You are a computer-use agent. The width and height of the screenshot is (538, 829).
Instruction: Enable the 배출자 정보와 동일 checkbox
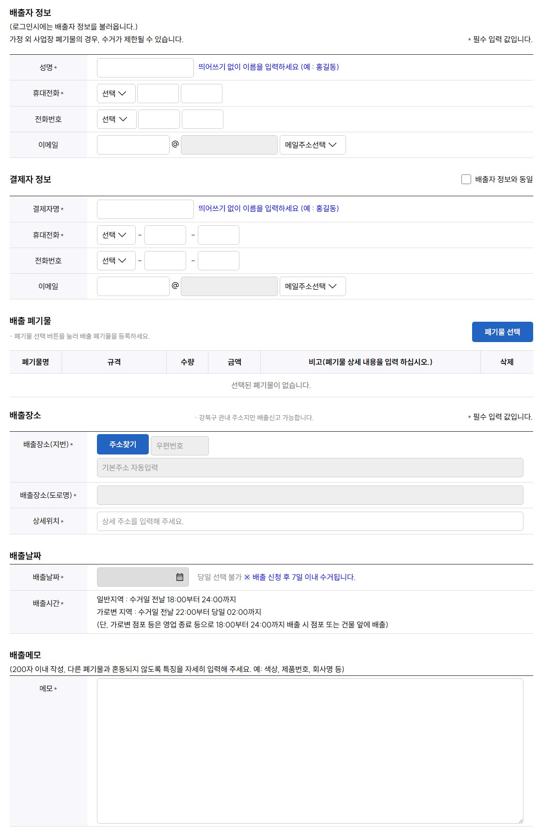pos(467,178)
